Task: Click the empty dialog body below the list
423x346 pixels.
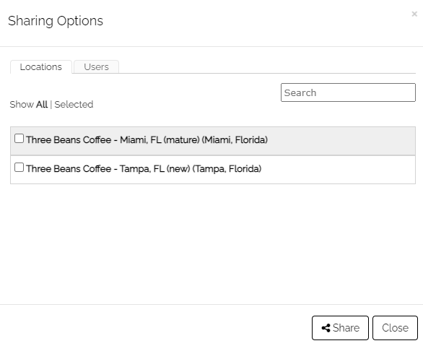Action: pos(212,243)
